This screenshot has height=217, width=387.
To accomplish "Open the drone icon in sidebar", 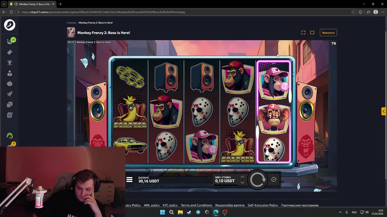I will click(10, 63).
